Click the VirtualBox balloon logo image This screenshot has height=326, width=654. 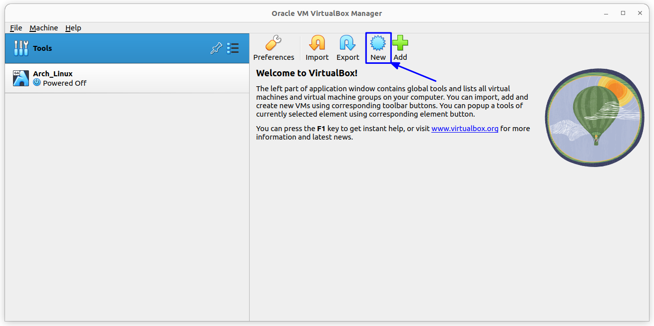click(594, 118)
